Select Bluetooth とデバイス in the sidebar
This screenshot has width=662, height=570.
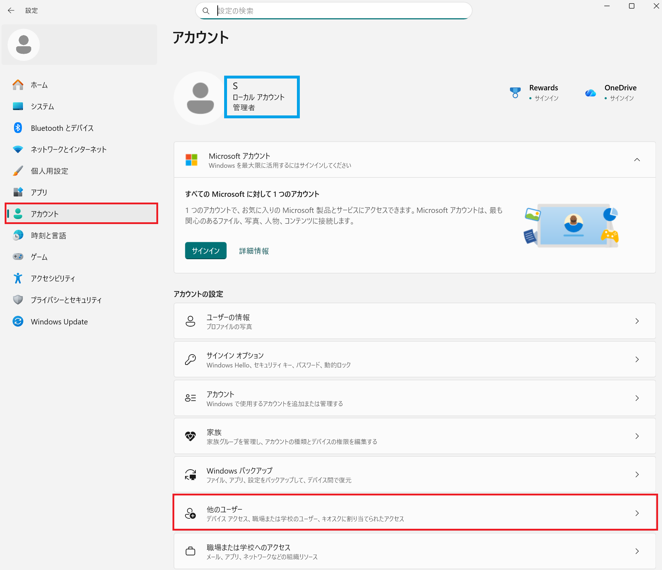point(62,128)
